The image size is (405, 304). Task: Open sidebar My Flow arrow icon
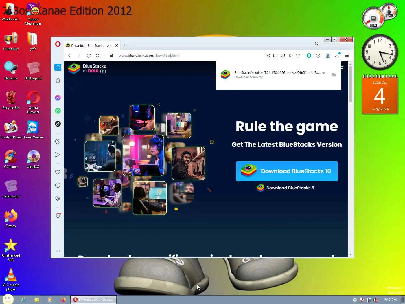point(58,155)
